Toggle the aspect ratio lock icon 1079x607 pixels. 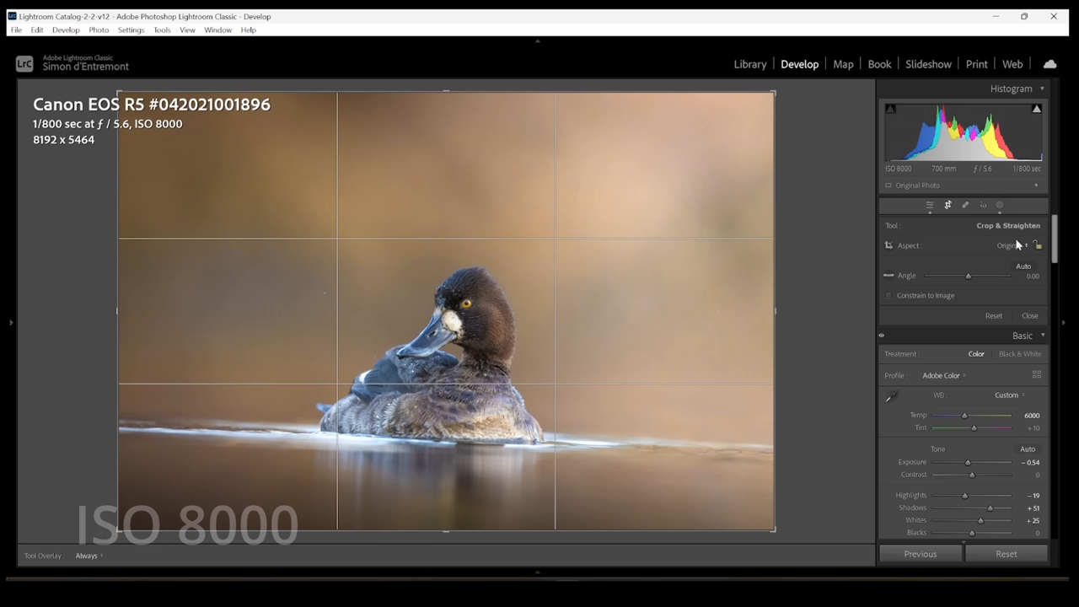1038,244
